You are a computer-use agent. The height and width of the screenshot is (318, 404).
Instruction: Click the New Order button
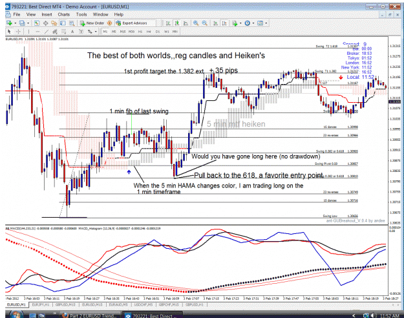(x=92, y=23)
